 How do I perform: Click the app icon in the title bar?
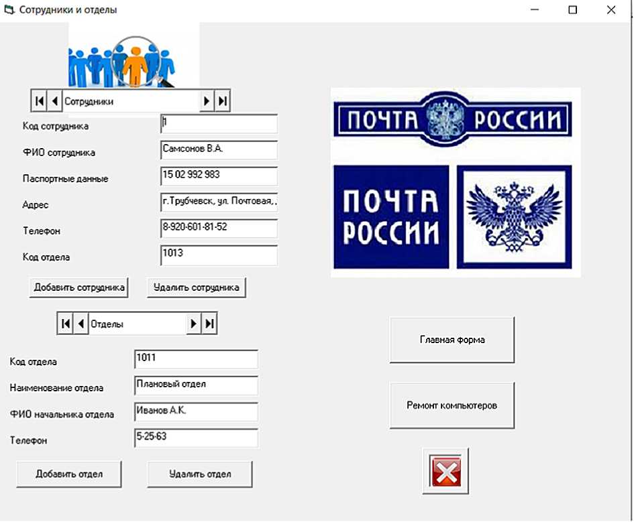9,9
